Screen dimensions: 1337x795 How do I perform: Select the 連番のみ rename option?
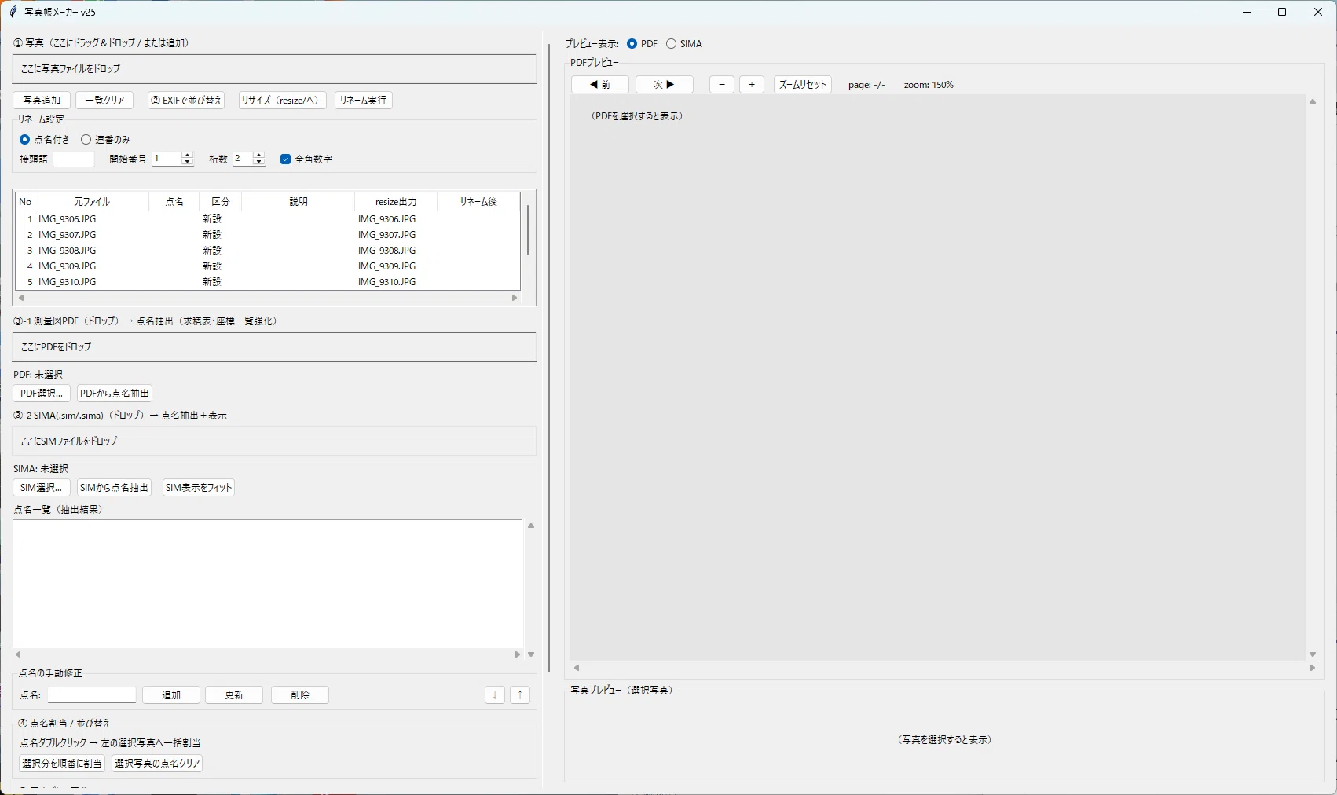(105, 140)
